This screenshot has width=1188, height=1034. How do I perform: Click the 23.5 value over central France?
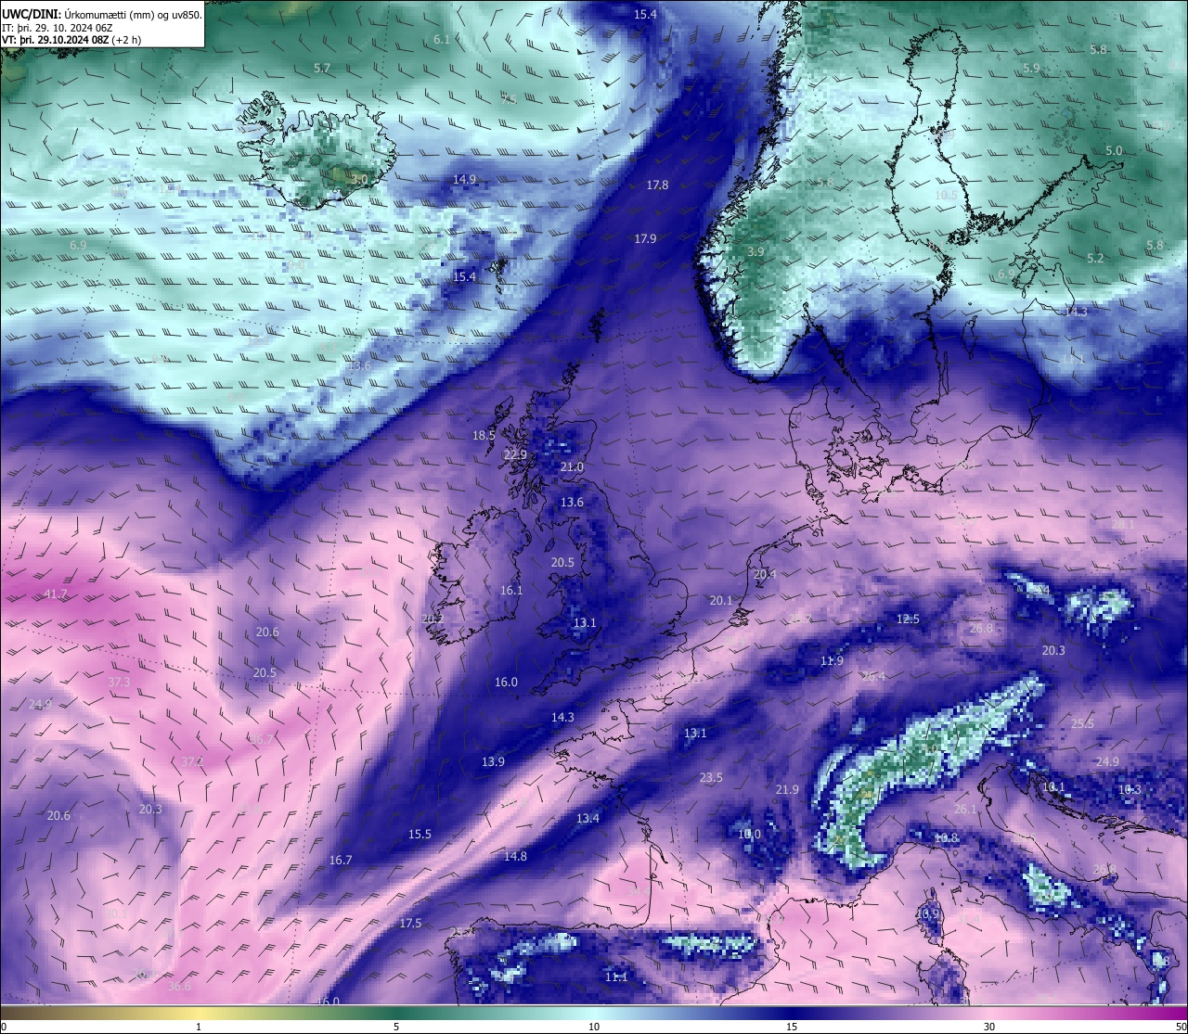click(711, 777)
